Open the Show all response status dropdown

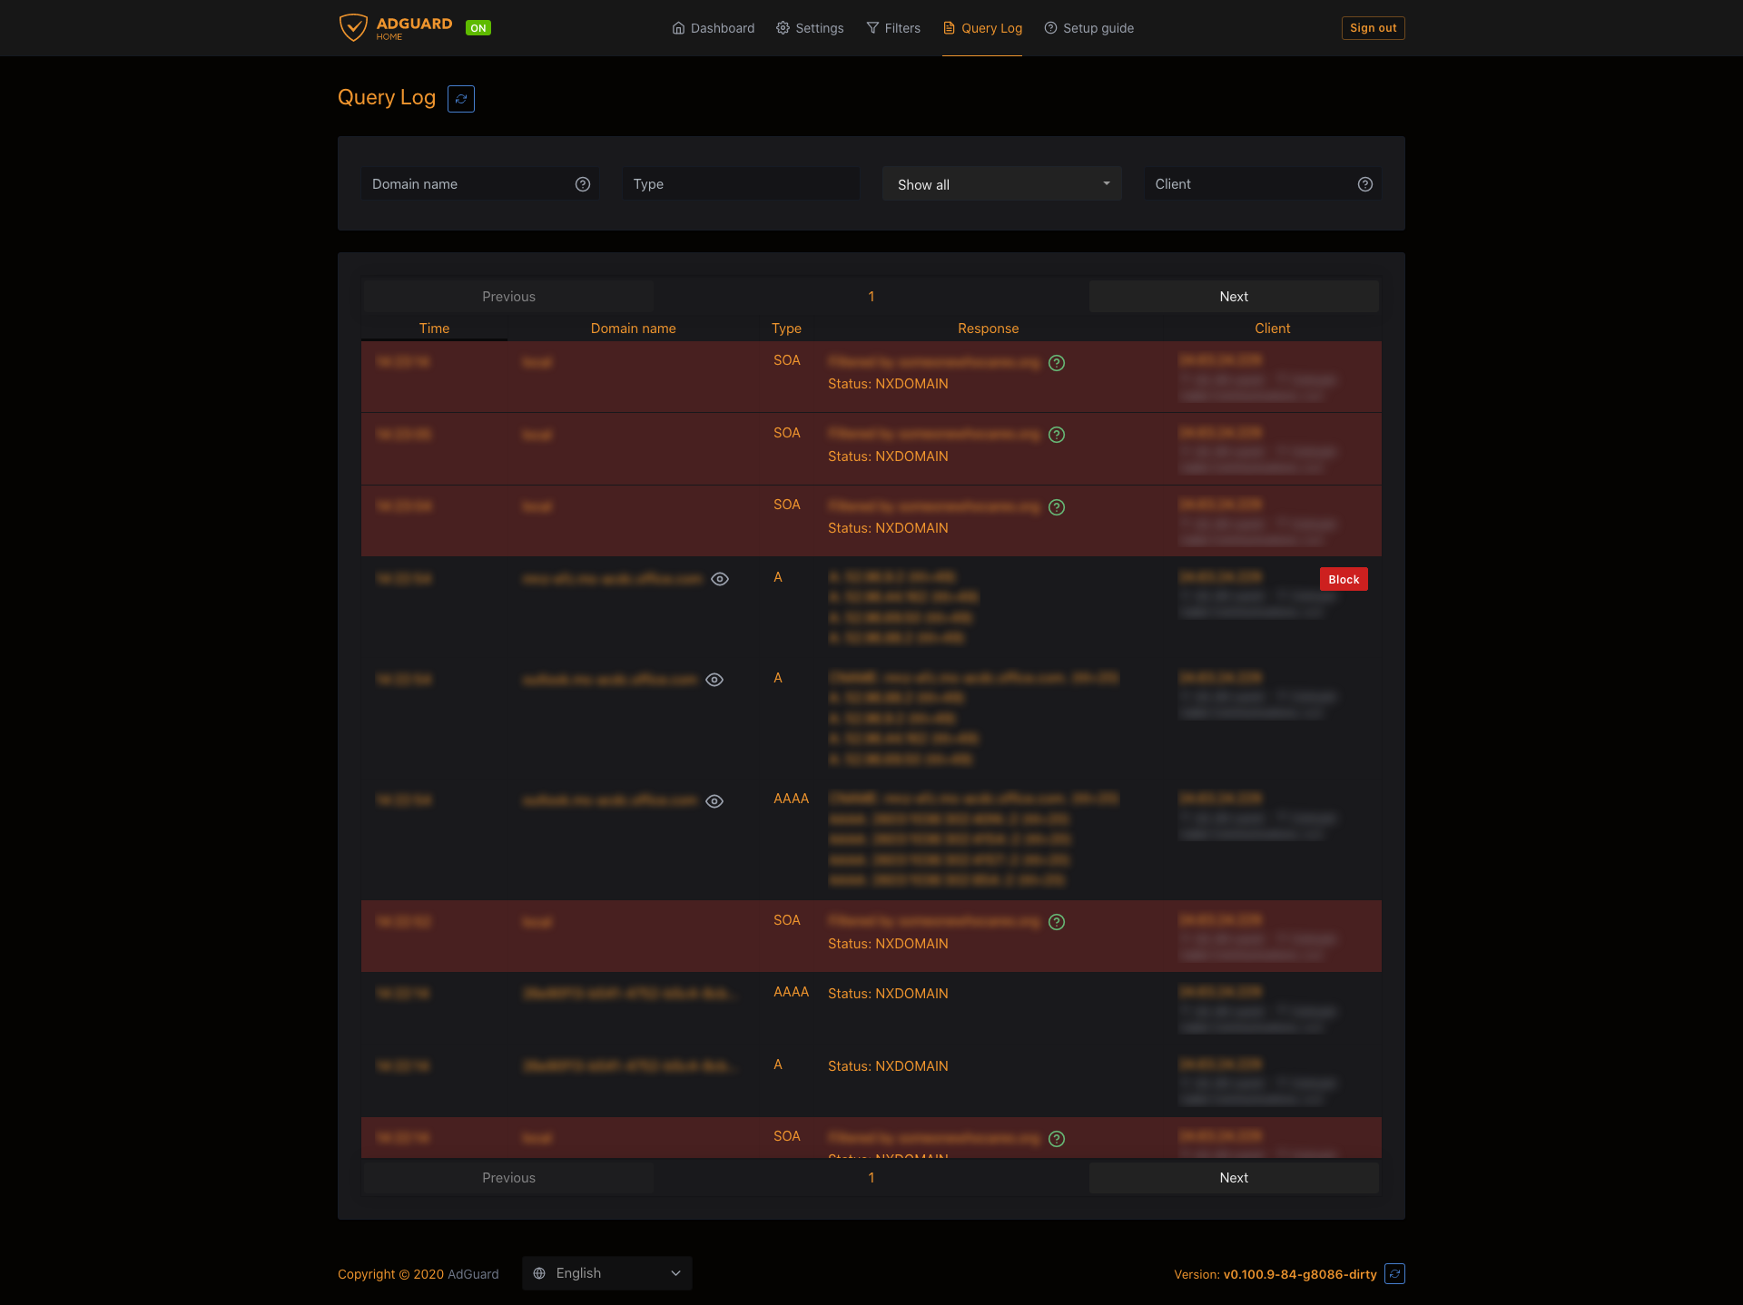tap(1002, 184)
